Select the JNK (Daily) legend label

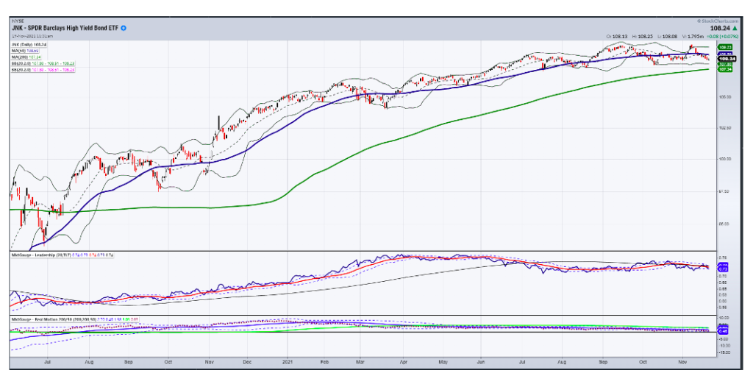27,45
